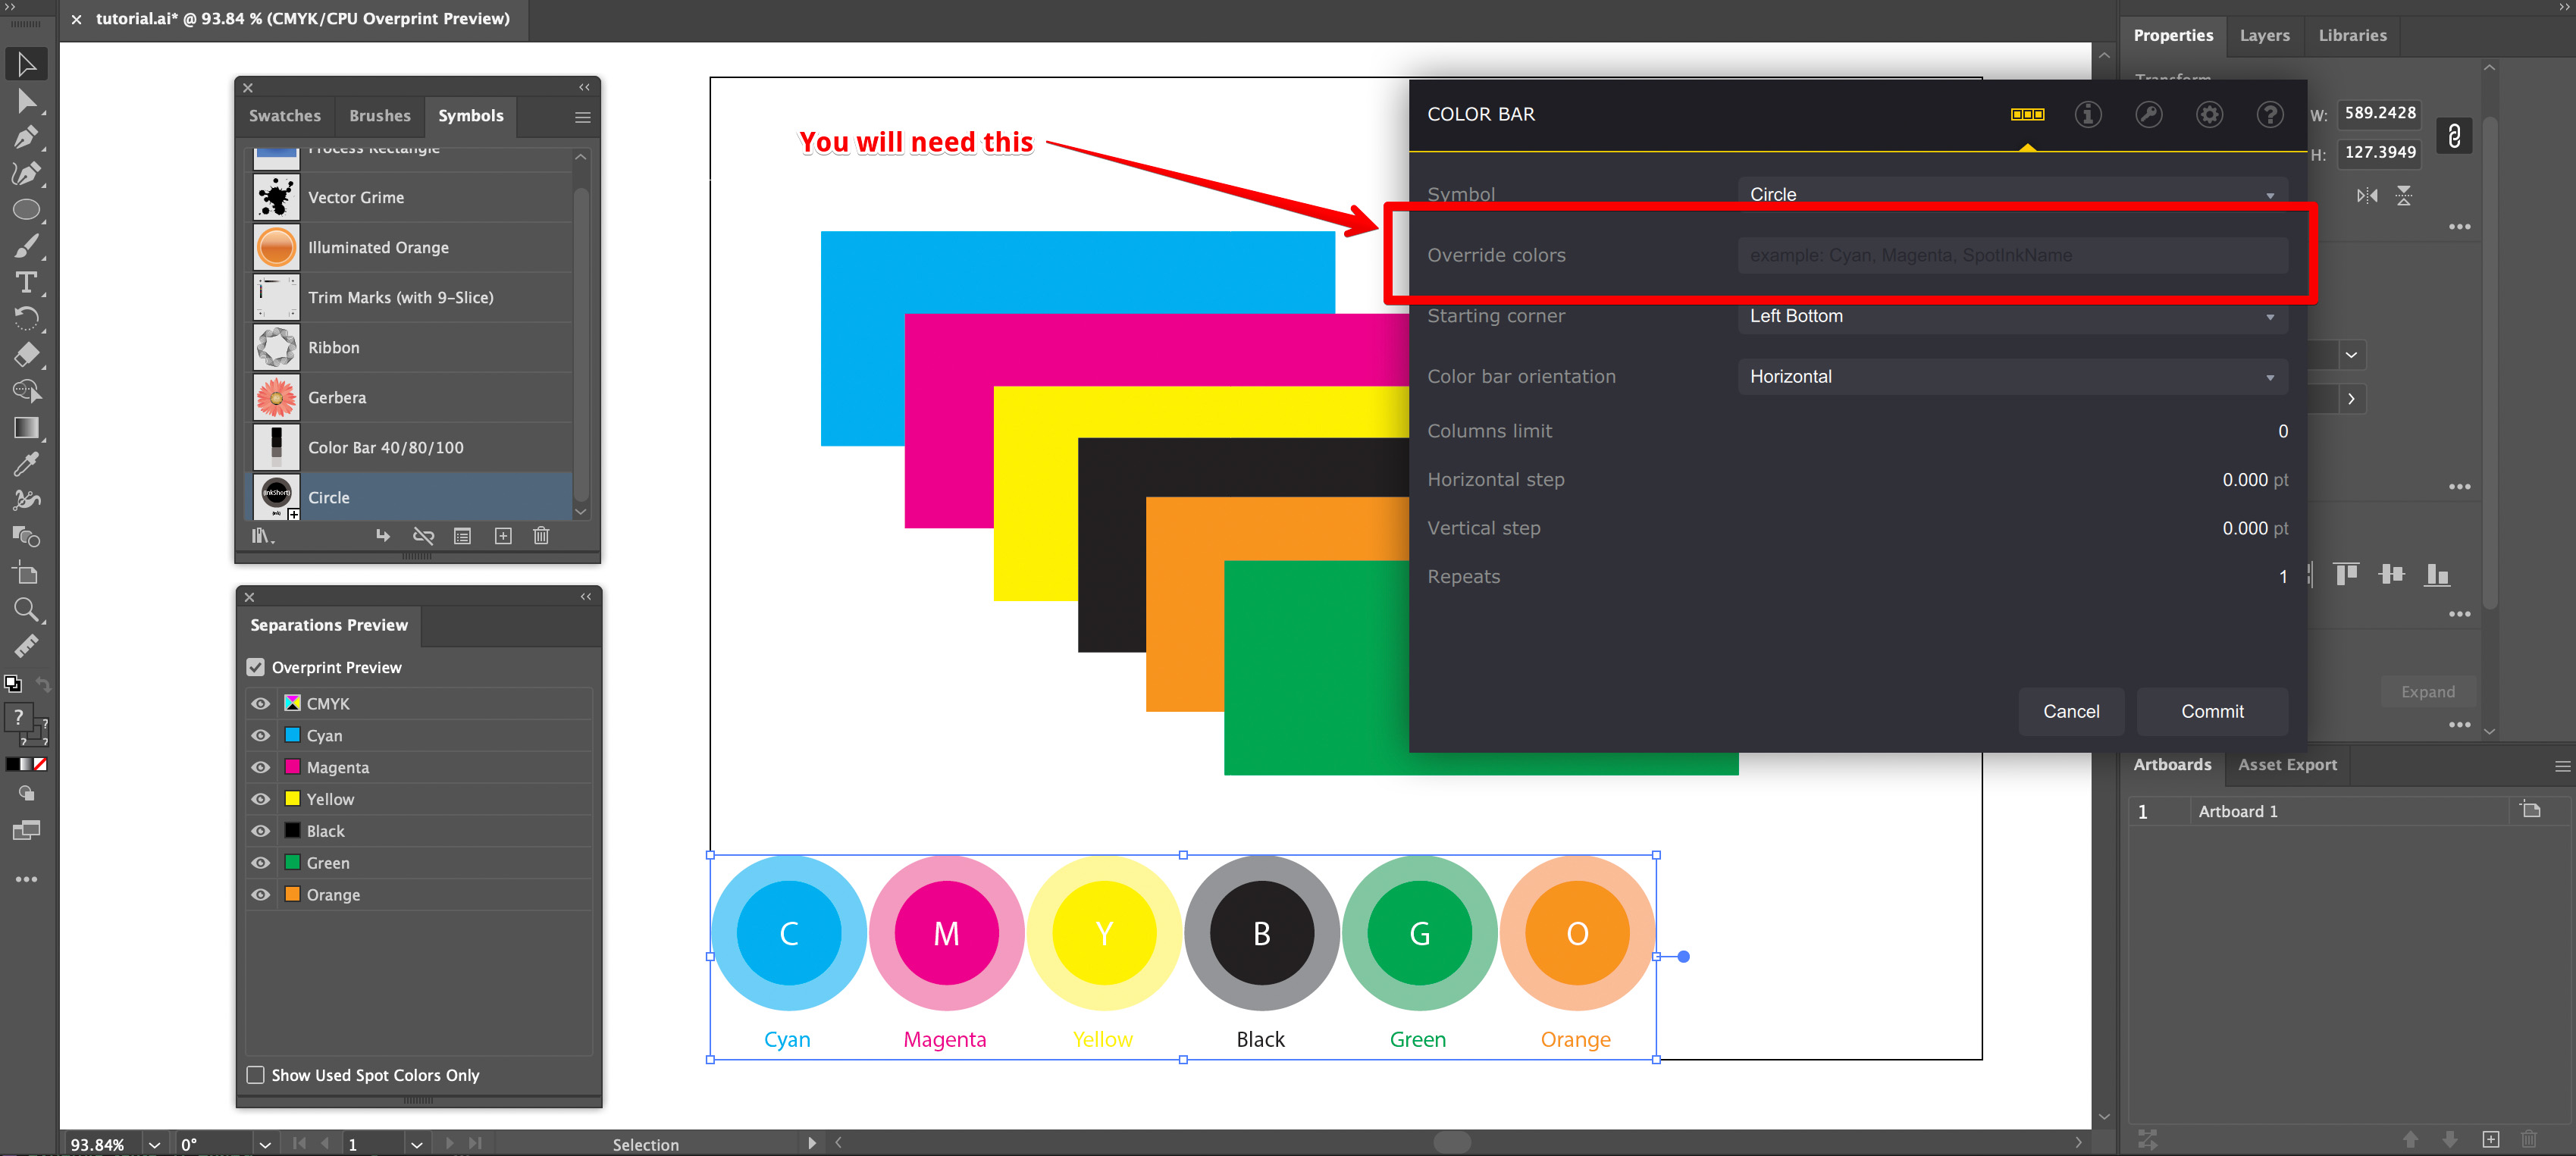The image size is (2576, 1156).
Task: Click the Commit button
Action: (2211, 711)
